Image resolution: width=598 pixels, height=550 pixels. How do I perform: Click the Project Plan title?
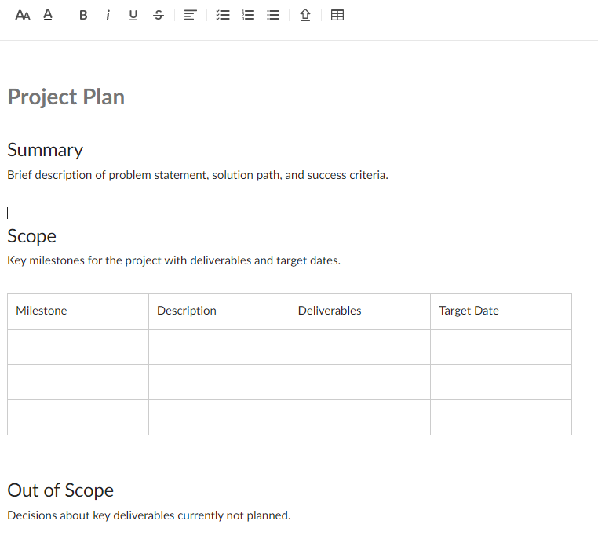coord(66,97)
